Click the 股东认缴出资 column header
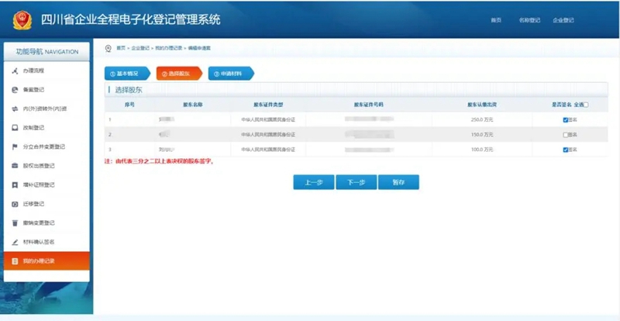The width and height of the screenshot is (620, 321). tap(482, 105)
